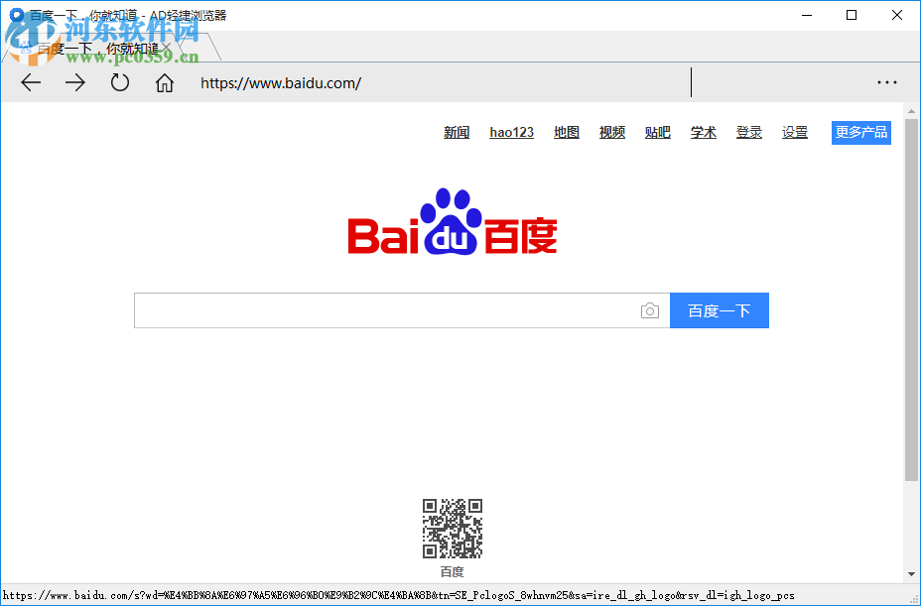This screenshot has height=606, width=921.
Task: Open the 地图 maps page
Action: [x=566, y=132]
